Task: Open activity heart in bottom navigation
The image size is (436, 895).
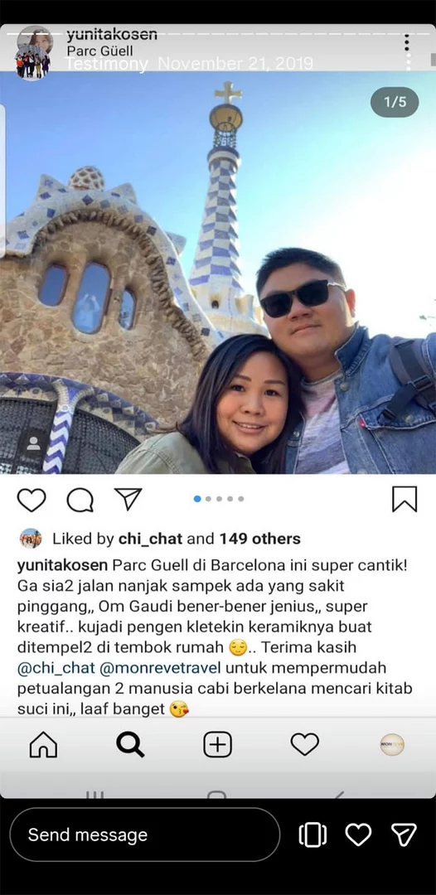Action: [x=305, y=744]
